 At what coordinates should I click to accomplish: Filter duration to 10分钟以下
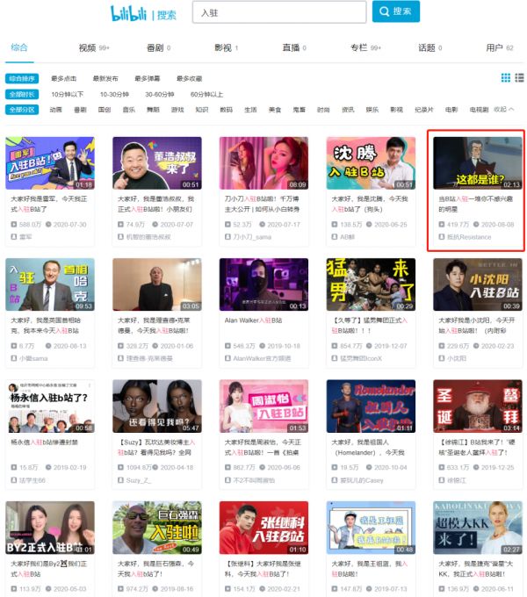click(x=67, y=94)
